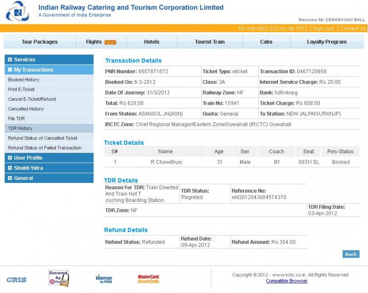The image size is (368, 293).
Task: Click the IRCTC logo in header
Action: click(x=17, y=11)
